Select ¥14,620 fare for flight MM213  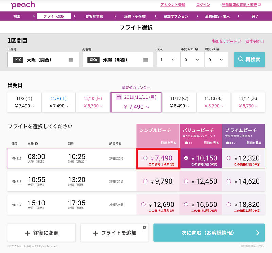click(229, 181)
